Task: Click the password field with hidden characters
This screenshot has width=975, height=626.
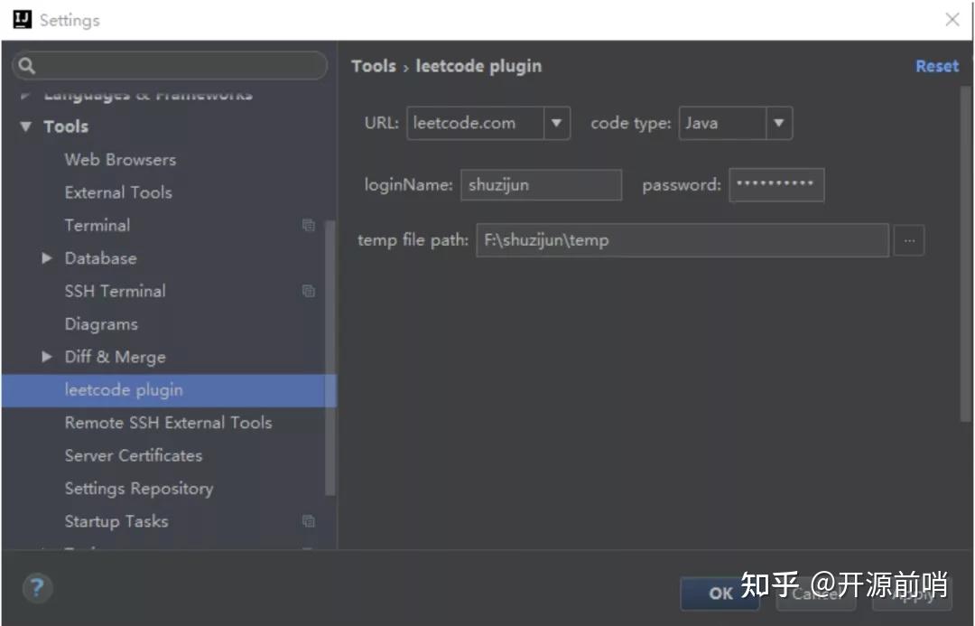Action: (776, 184)
